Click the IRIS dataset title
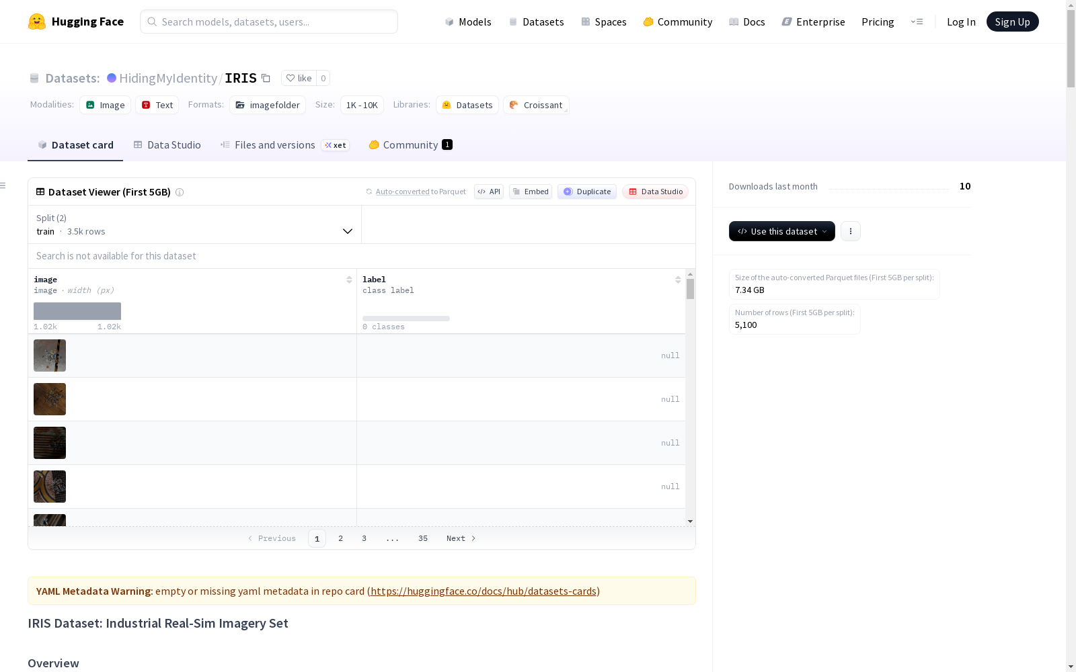Screen dimensions: 1076x672 pyautogui.click(x=241, y=78)
